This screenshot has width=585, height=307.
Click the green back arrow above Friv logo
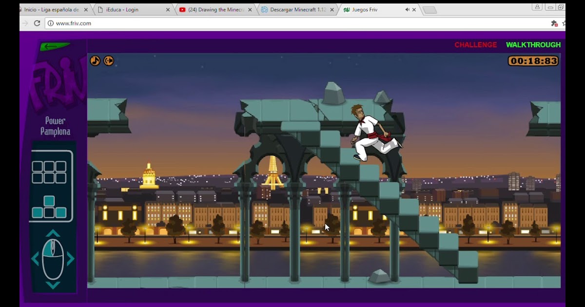point(55,47)
